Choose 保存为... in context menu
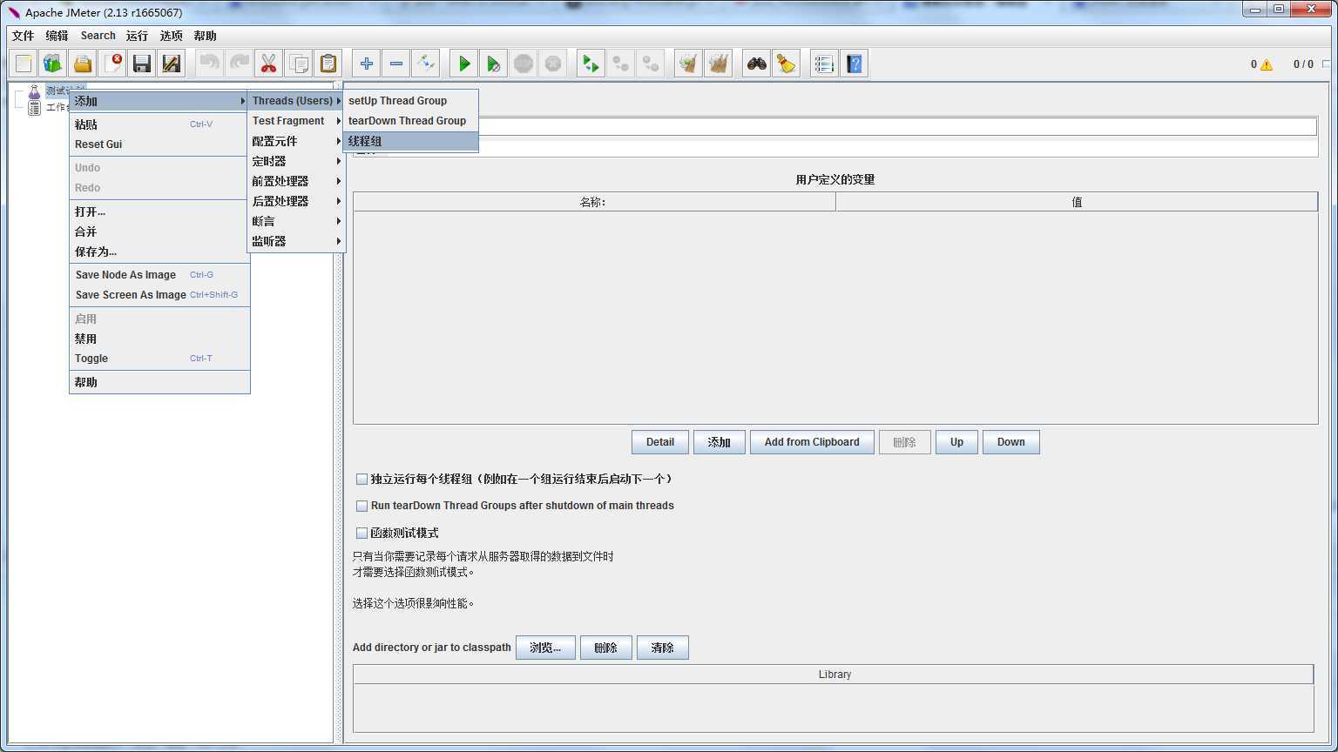This screenshot has height=752, width=1338. pos(159,252)
